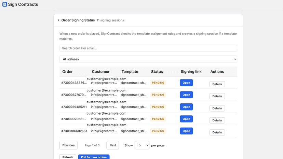The image size is (283, 159).
Task: Click the Page 1 of 3 indicator
Action: [92, 145]
